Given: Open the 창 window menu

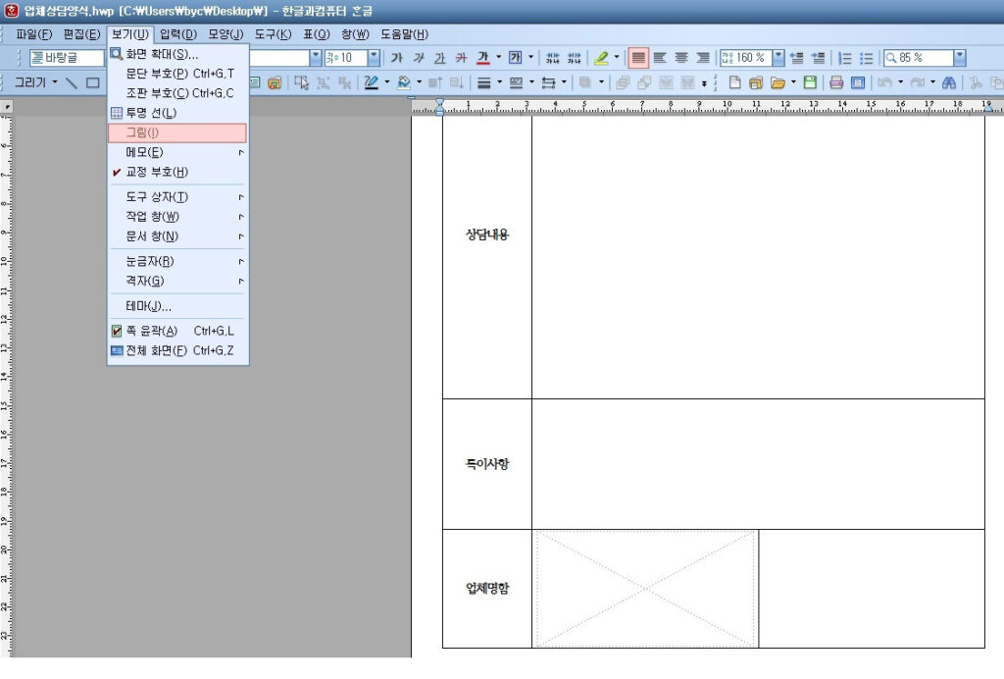Looking at the screenshot, I should pos(355,34).
